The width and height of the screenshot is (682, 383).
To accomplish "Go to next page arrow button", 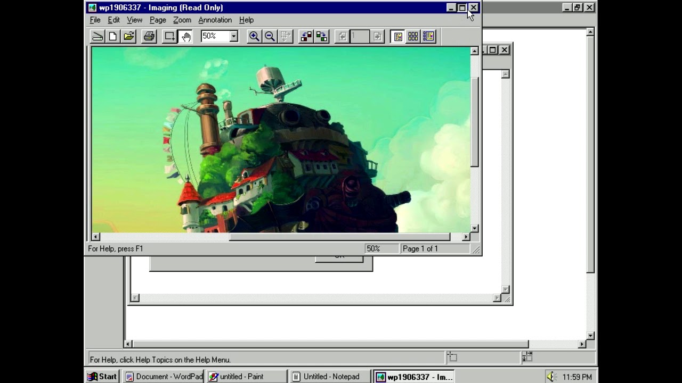I will (x=377, y=36).
